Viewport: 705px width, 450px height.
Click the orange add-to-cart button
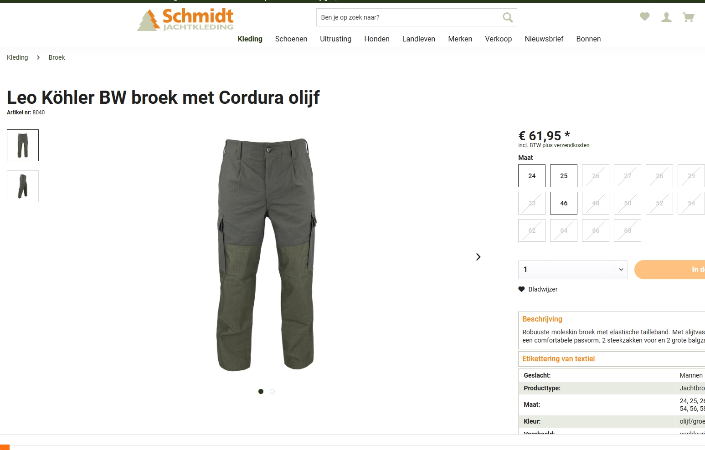669,270
